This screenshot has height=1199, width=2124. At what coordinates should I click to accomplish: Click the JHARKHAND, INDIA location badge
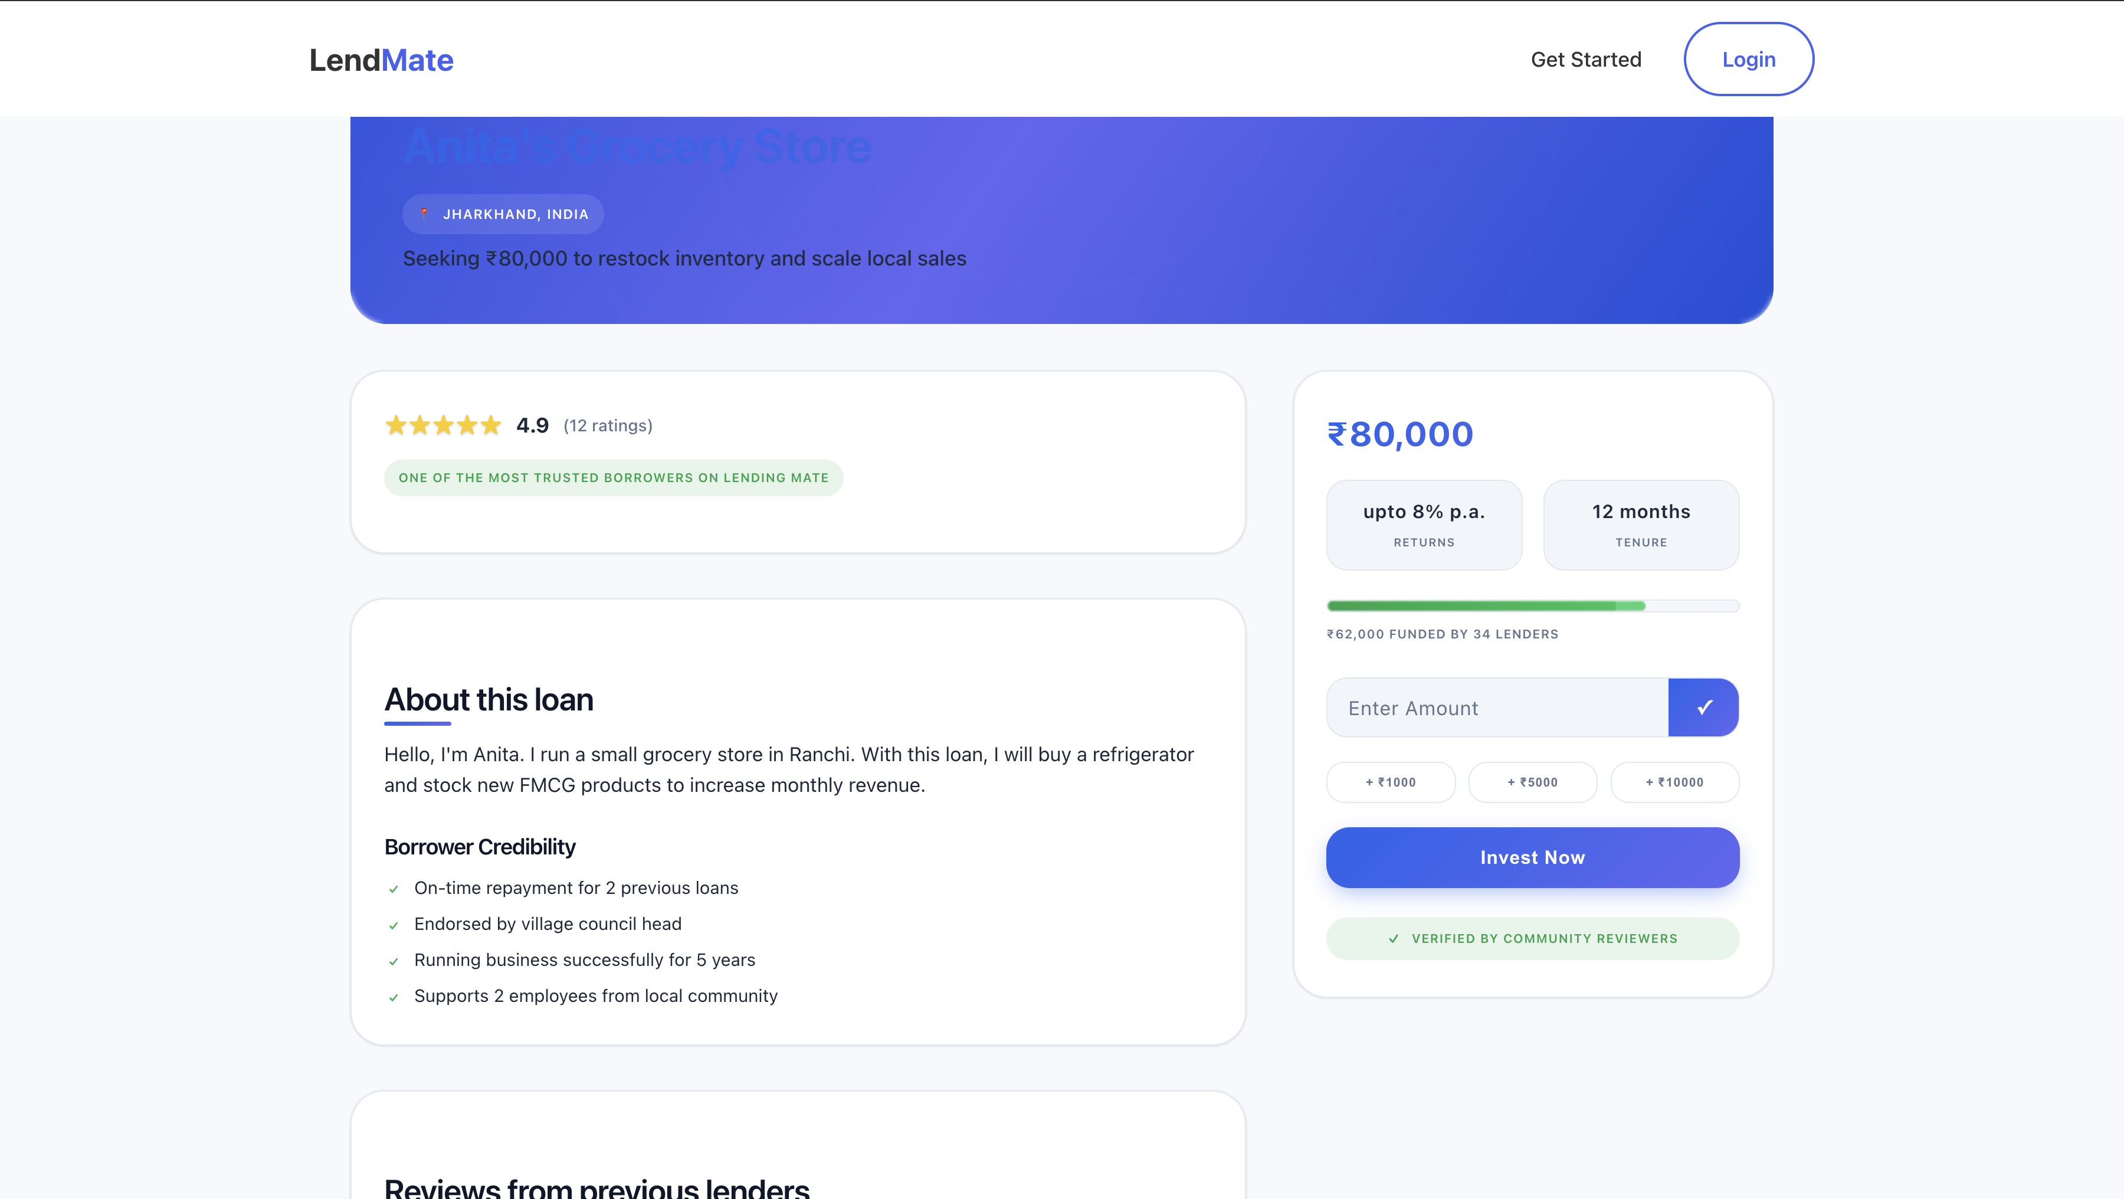click(x=503, y=214)
